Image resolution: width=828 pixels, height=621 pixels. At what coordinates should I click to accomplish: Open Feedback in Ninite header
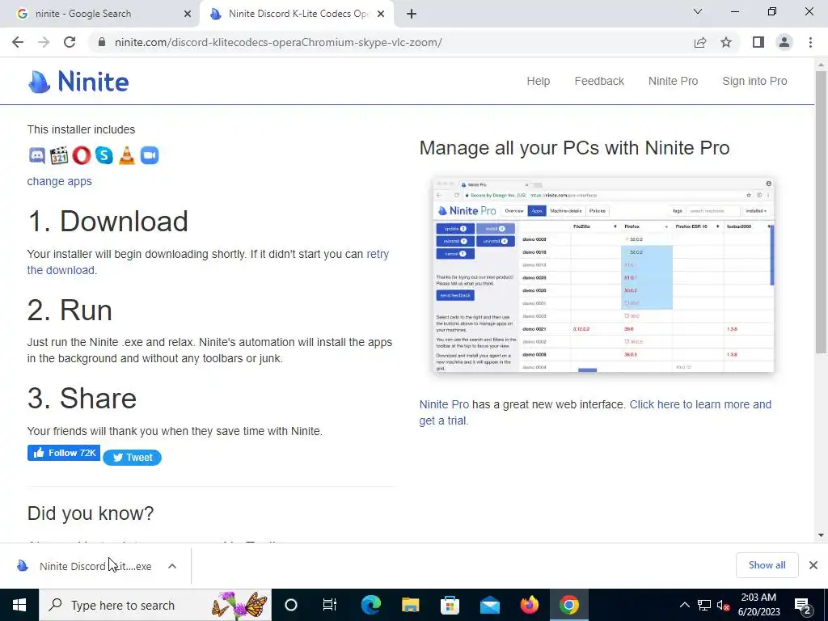(x=599, y=81)
